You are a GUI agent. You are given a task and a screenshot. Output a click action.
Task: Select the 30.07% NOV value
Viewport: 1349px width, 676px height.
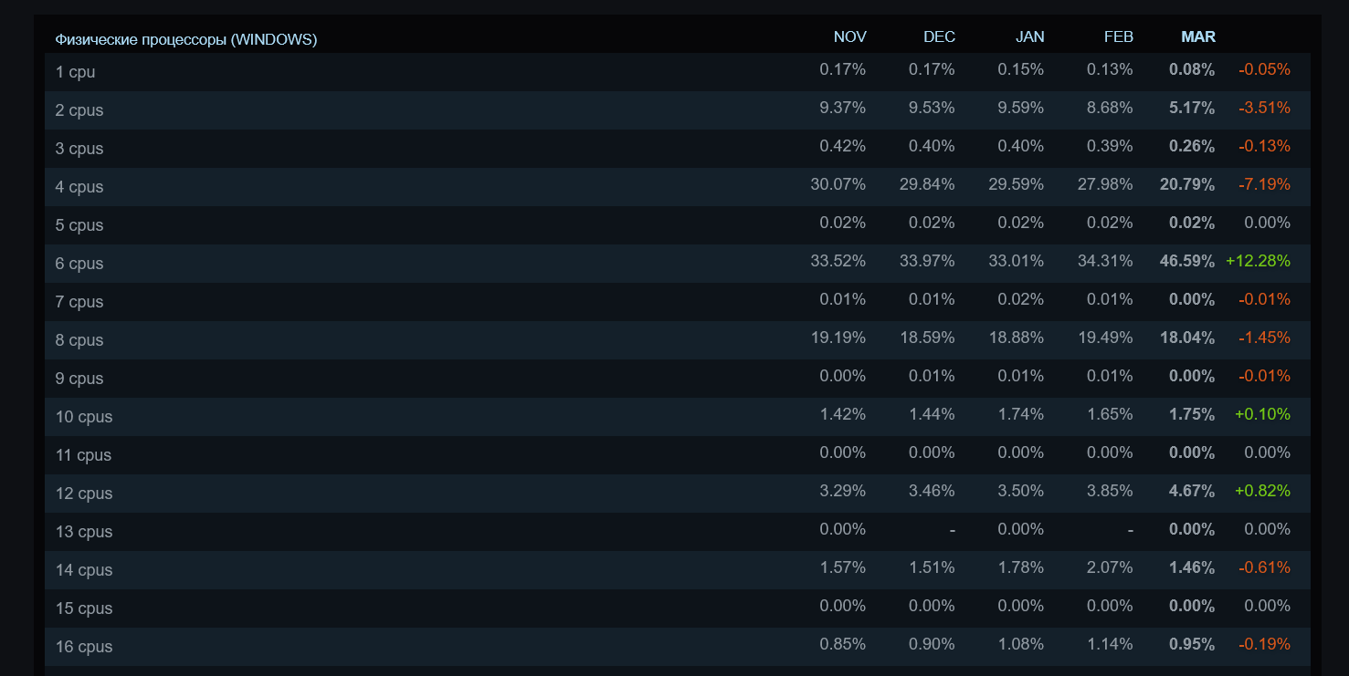(x=838, y=184)
